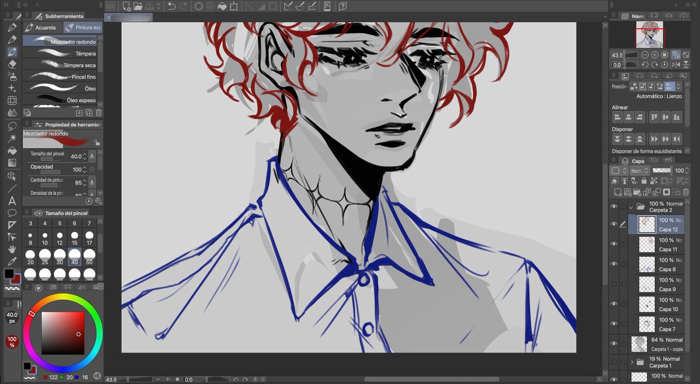Click the Fill bucket icon in command bar
Screen dimensions: 700x384
[222, 6]
